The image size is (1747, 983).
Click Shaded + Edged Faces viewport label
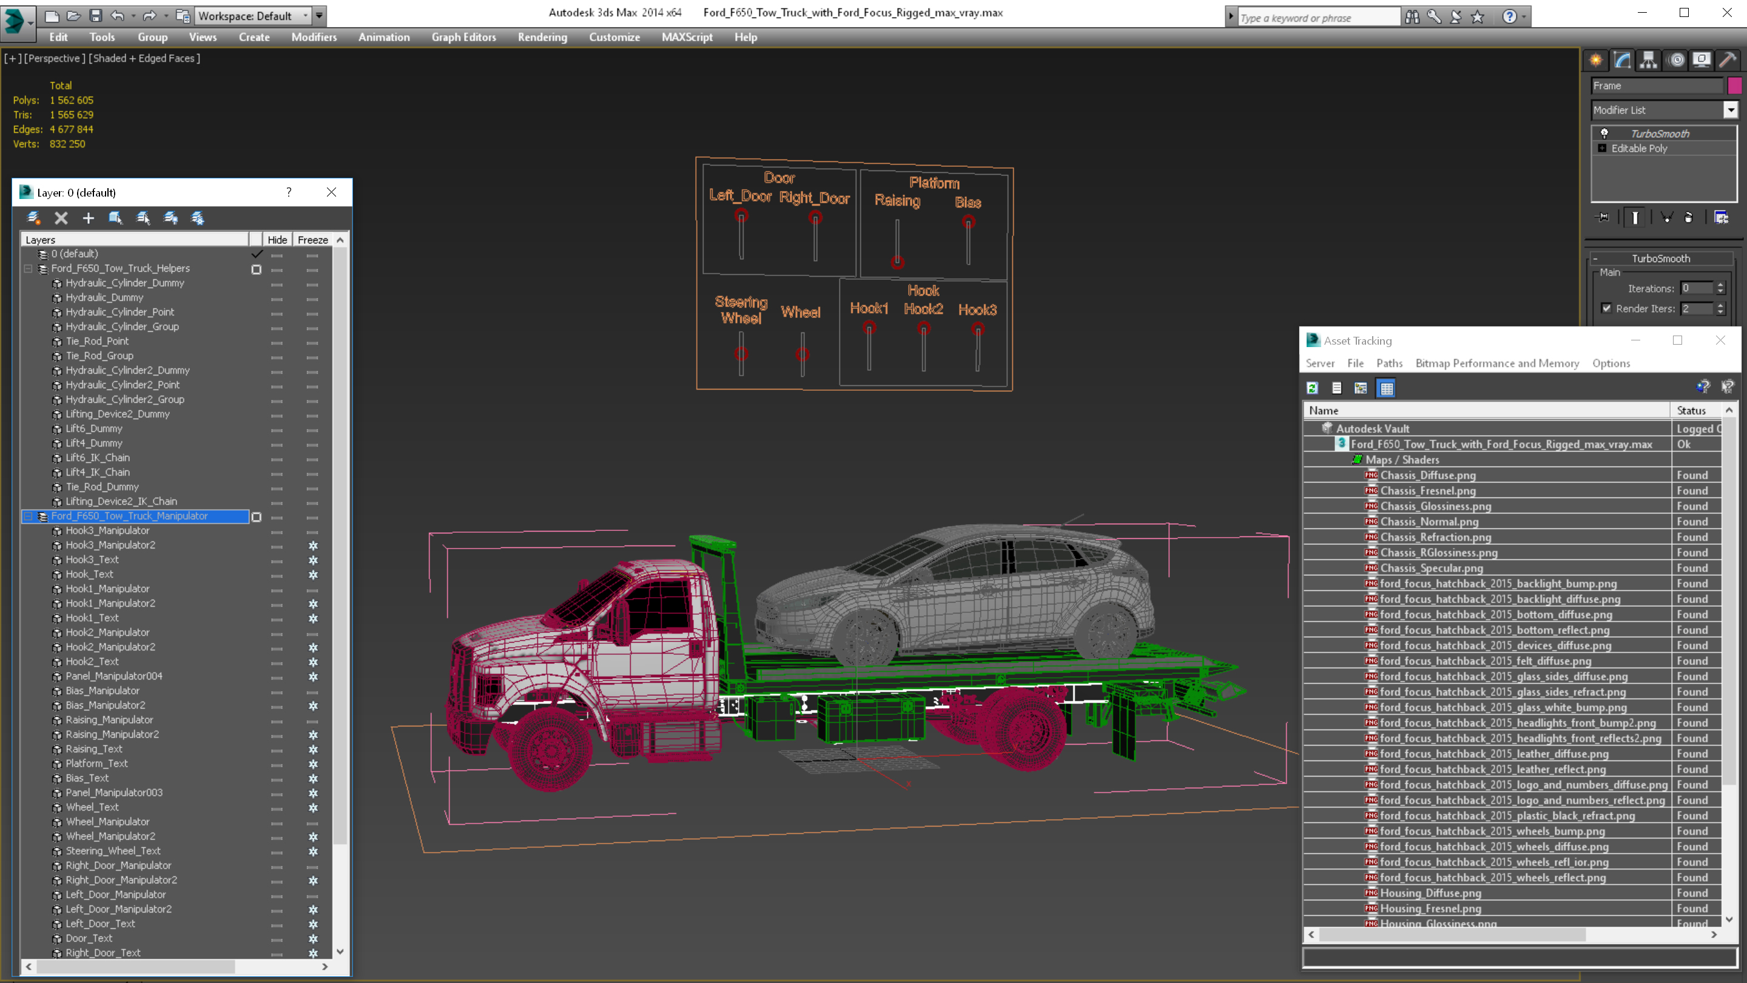click(144, 58)
